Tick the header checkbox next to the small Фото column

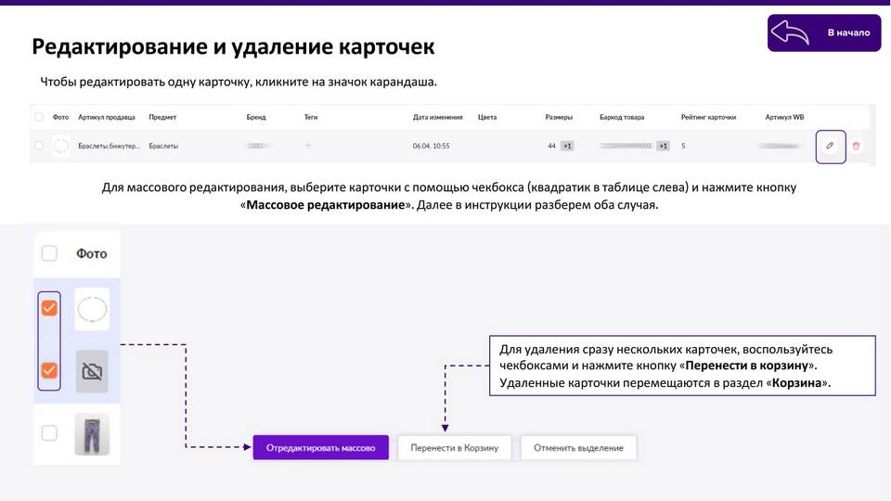point(39,117)
